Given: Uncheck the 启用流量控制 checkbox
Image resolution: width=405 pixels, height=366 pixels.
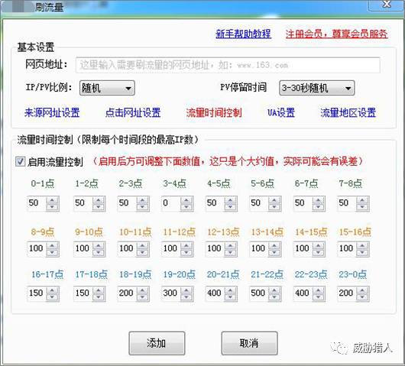Looking at the screenshot, I should pyautogui.click(x=20, y=161).
